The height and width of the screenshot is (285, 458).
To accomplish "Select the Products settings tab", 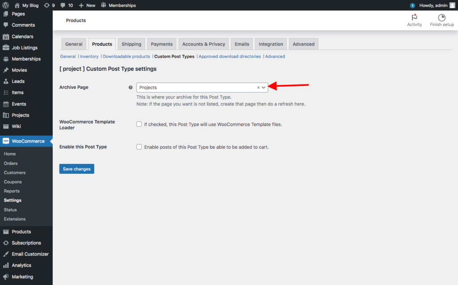I will point(102,44).
